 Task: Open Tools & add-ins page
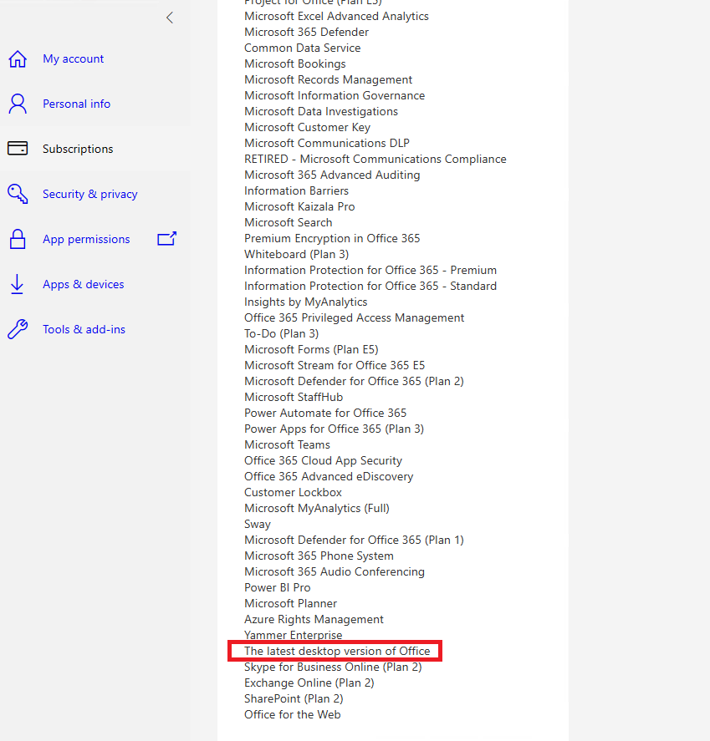(84, 329)
